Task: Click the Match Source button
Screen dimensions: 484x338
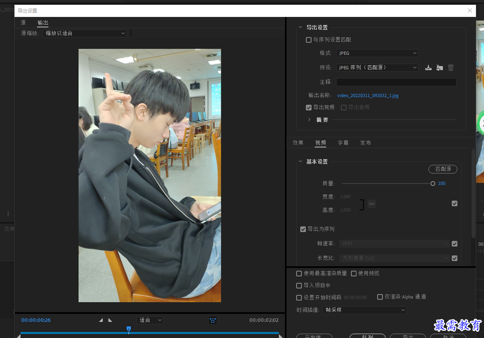Action: [443, 169]
